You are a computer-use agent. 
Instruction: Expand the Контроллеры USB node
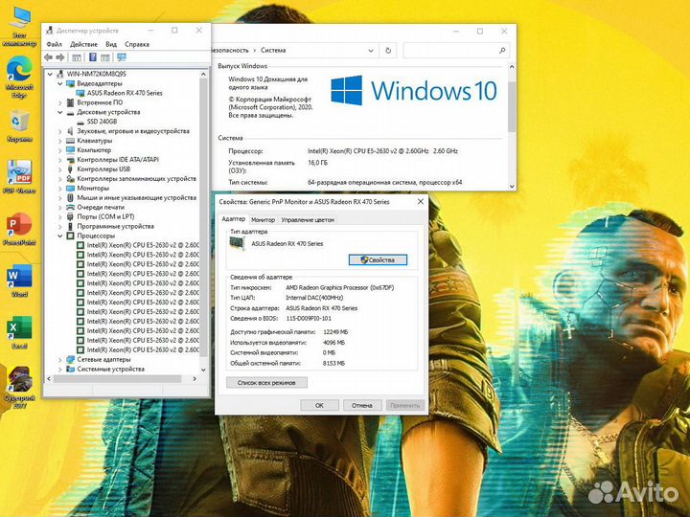coord(59,169)
